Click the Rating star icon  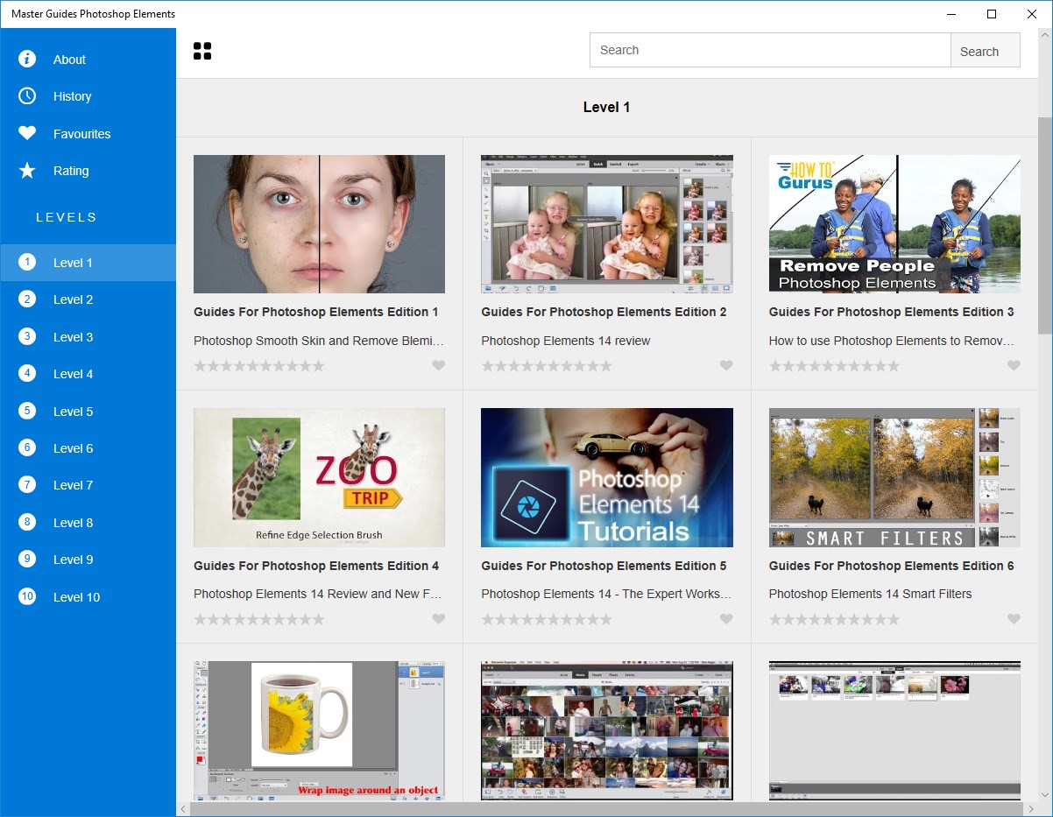tap(27, 171)
